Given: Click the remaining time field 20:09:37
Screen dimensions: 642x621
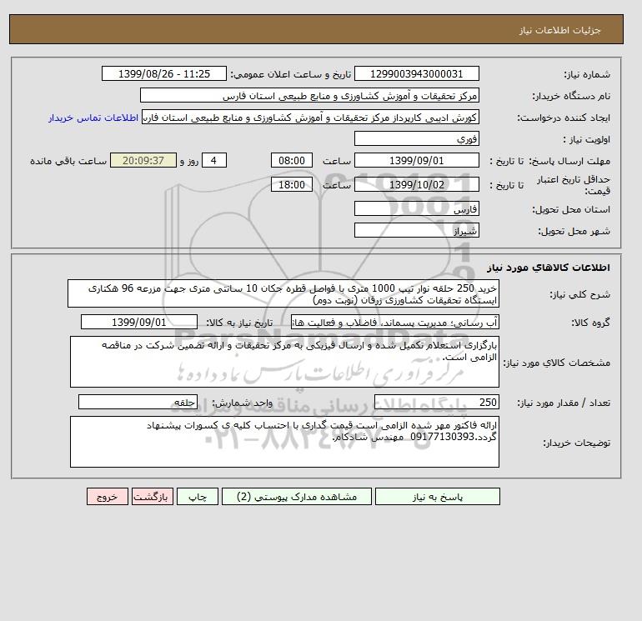Looking at the screenshot, I should click(x=143, y=161).
